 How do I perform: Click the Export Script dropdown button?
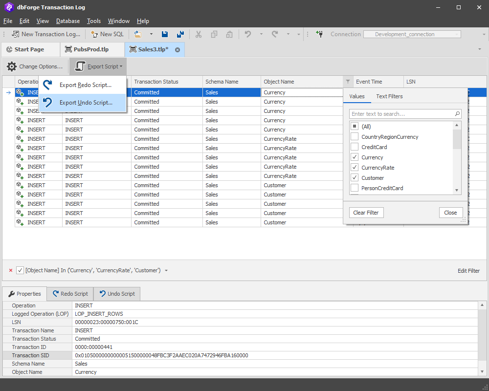tap(98, 66)
